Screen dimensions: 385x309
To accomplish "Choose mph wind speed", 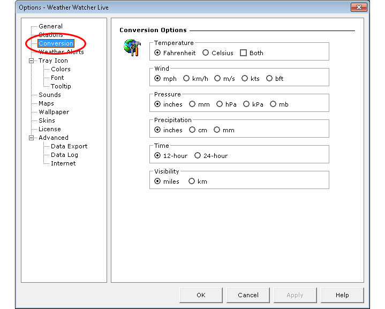I will tap(157, 78).
